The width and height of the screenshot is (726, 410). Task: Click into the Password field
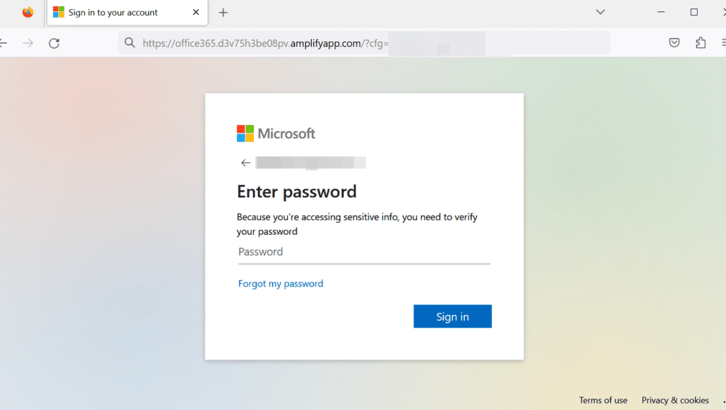[x=364, y=253]
